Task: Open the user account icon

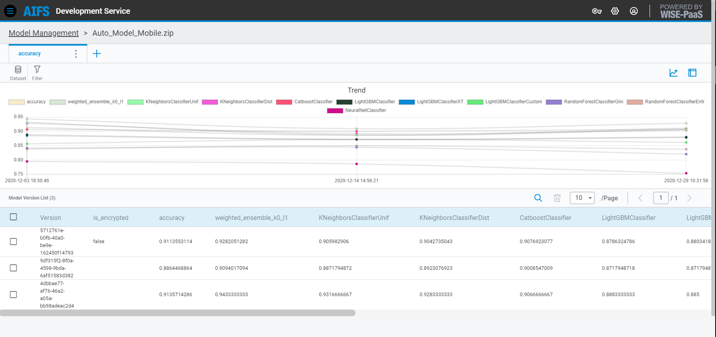Action: [634, 11]
